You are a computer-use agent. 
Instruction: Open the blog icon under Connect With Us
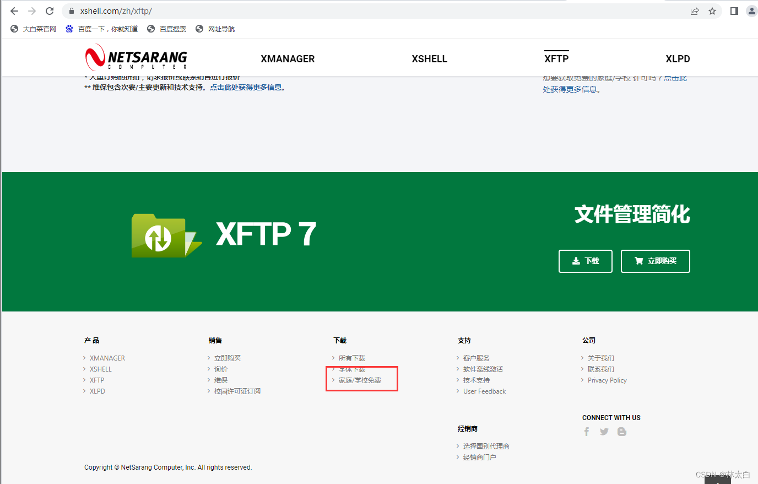(x=622, y=432)
